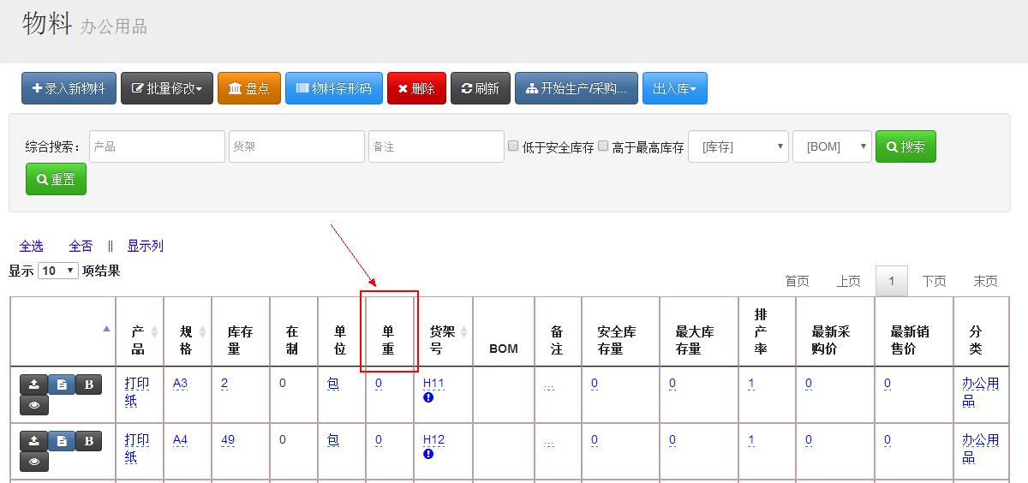Viewport: 1028px width, 483px height.
Task: Click the 盘点 inventory count button
Action: point(249,88)
